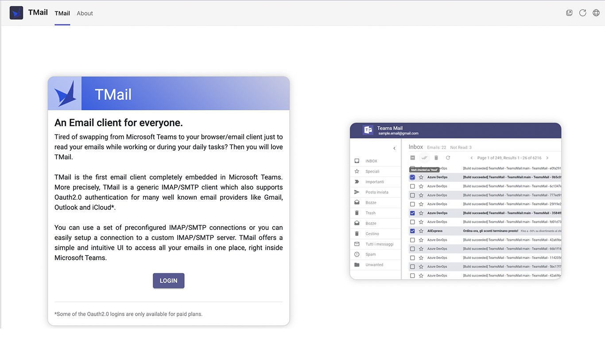Click the paragraph starting 'Tired of swapping'
The width and height of the screenshot is (605, 340).
(169, 147)
